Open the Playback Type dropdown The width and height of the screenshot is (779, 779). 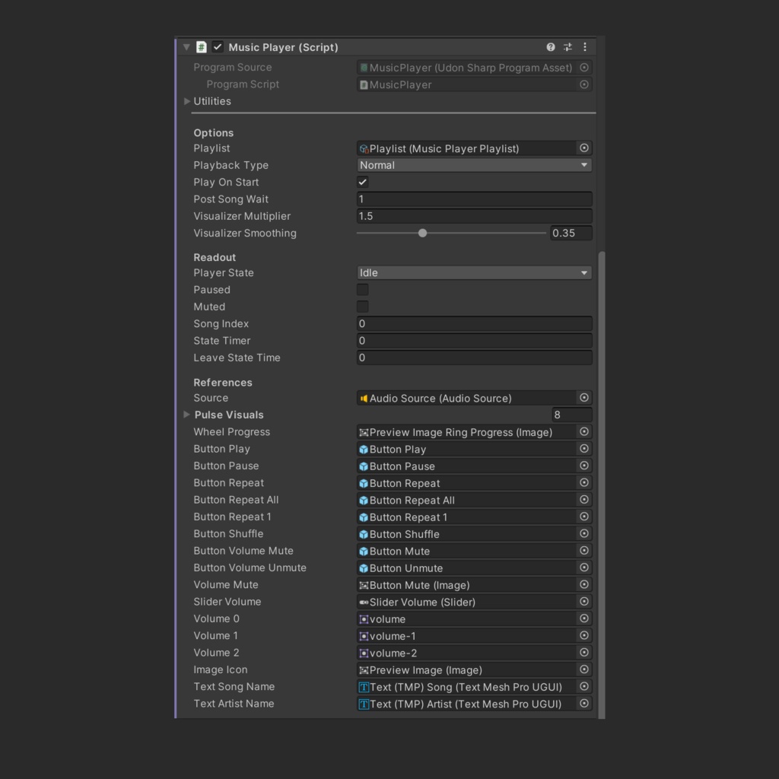point(473,165)
